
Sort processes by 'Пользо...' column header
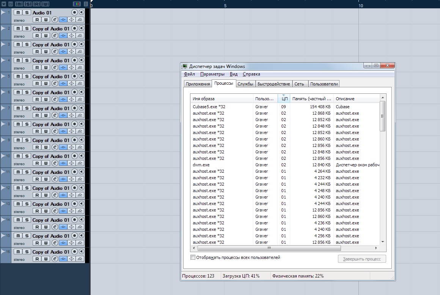(265, 99)
